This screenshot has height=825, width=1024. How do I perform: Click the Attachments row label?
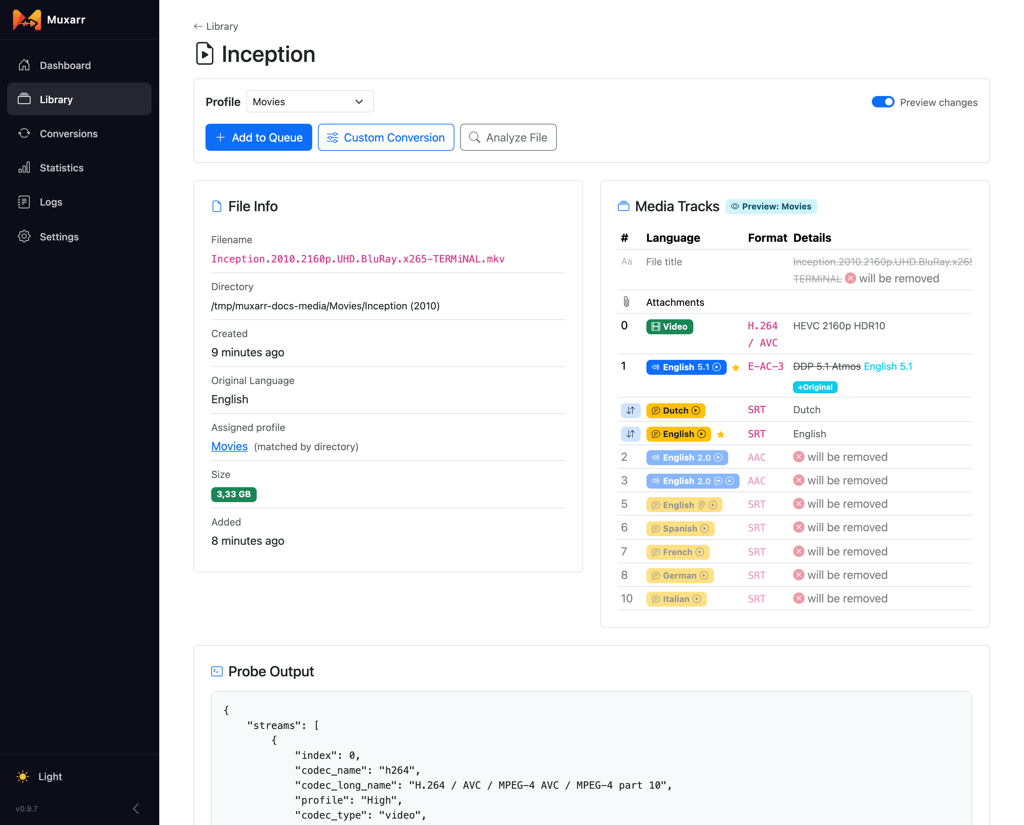tap(675, 302)
